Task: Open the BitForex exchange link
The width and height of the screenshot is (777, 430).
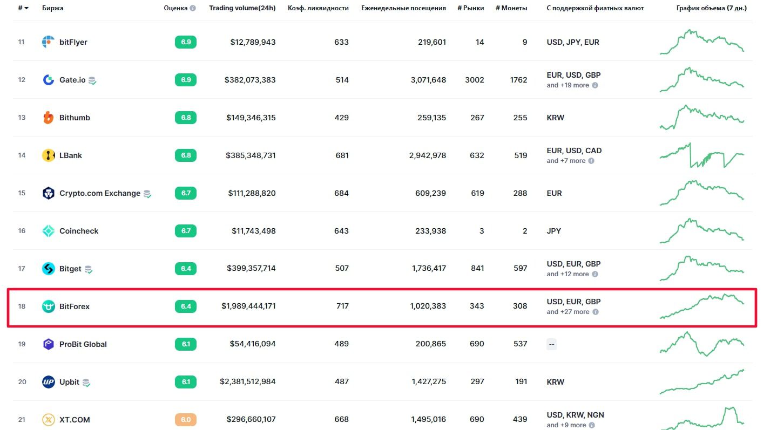Action: pyautogui.click(x=75, y=306)
